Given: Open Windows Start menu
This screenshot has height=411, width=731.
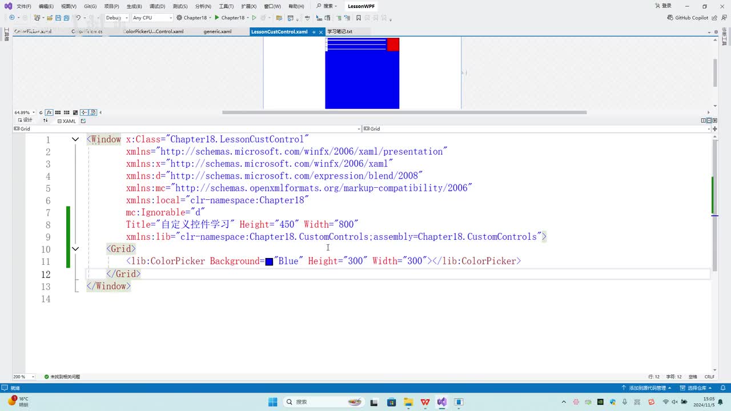Looking at the screenshot, I should (272, 402).
